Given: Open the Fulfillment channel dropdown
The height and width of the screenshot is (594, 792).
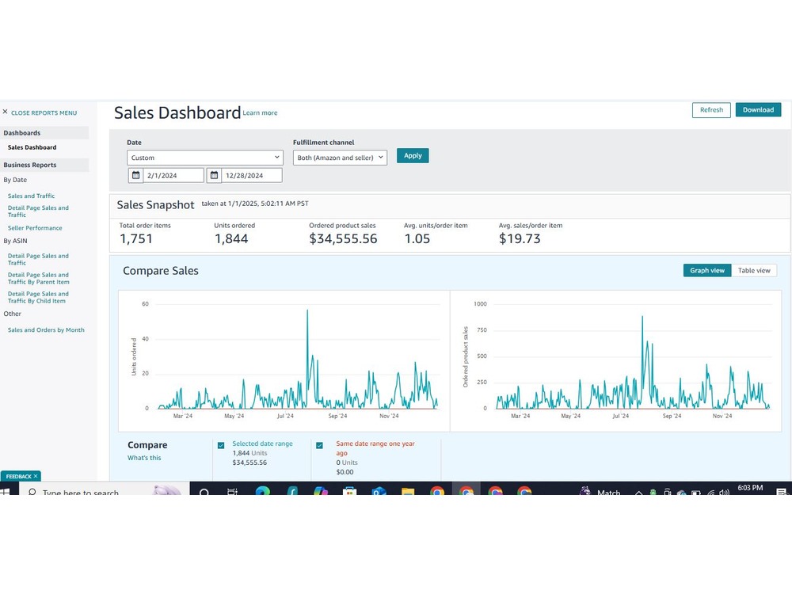Looking at the screenshot, I should 340,158.
